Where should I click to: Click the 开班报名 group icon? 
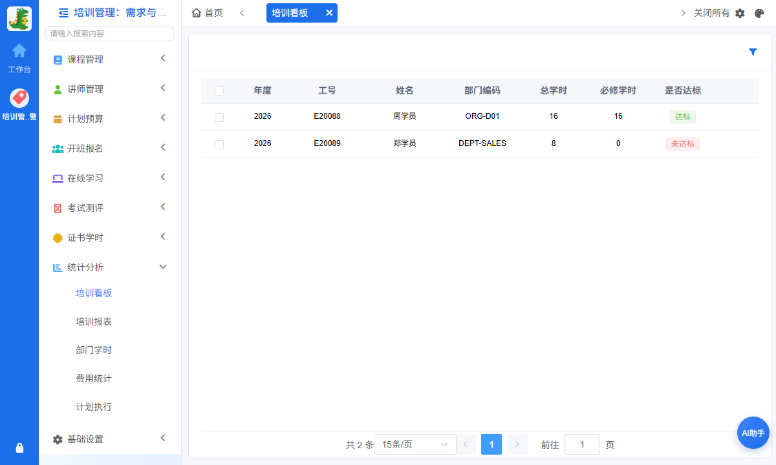point(58,149)
